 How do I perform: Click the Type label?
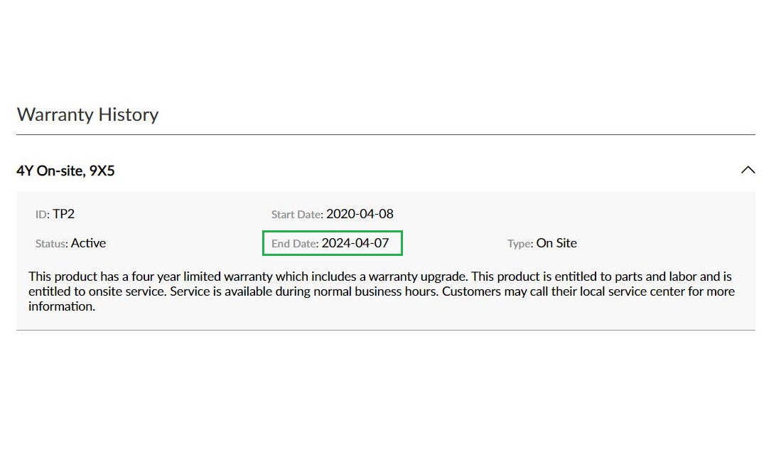(x=520, y=244)
